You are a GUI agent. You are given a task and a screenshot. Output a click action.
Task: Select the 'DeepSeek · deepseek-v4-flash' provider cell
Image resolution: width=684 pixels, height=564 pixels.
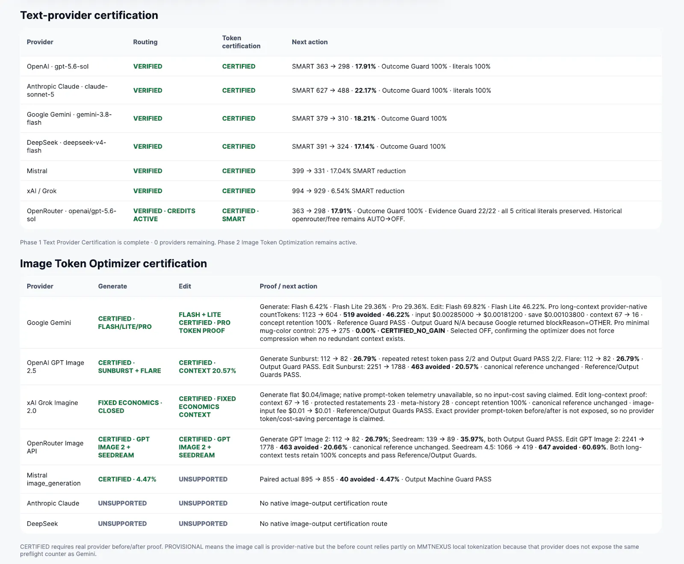(x=66, y=146)
